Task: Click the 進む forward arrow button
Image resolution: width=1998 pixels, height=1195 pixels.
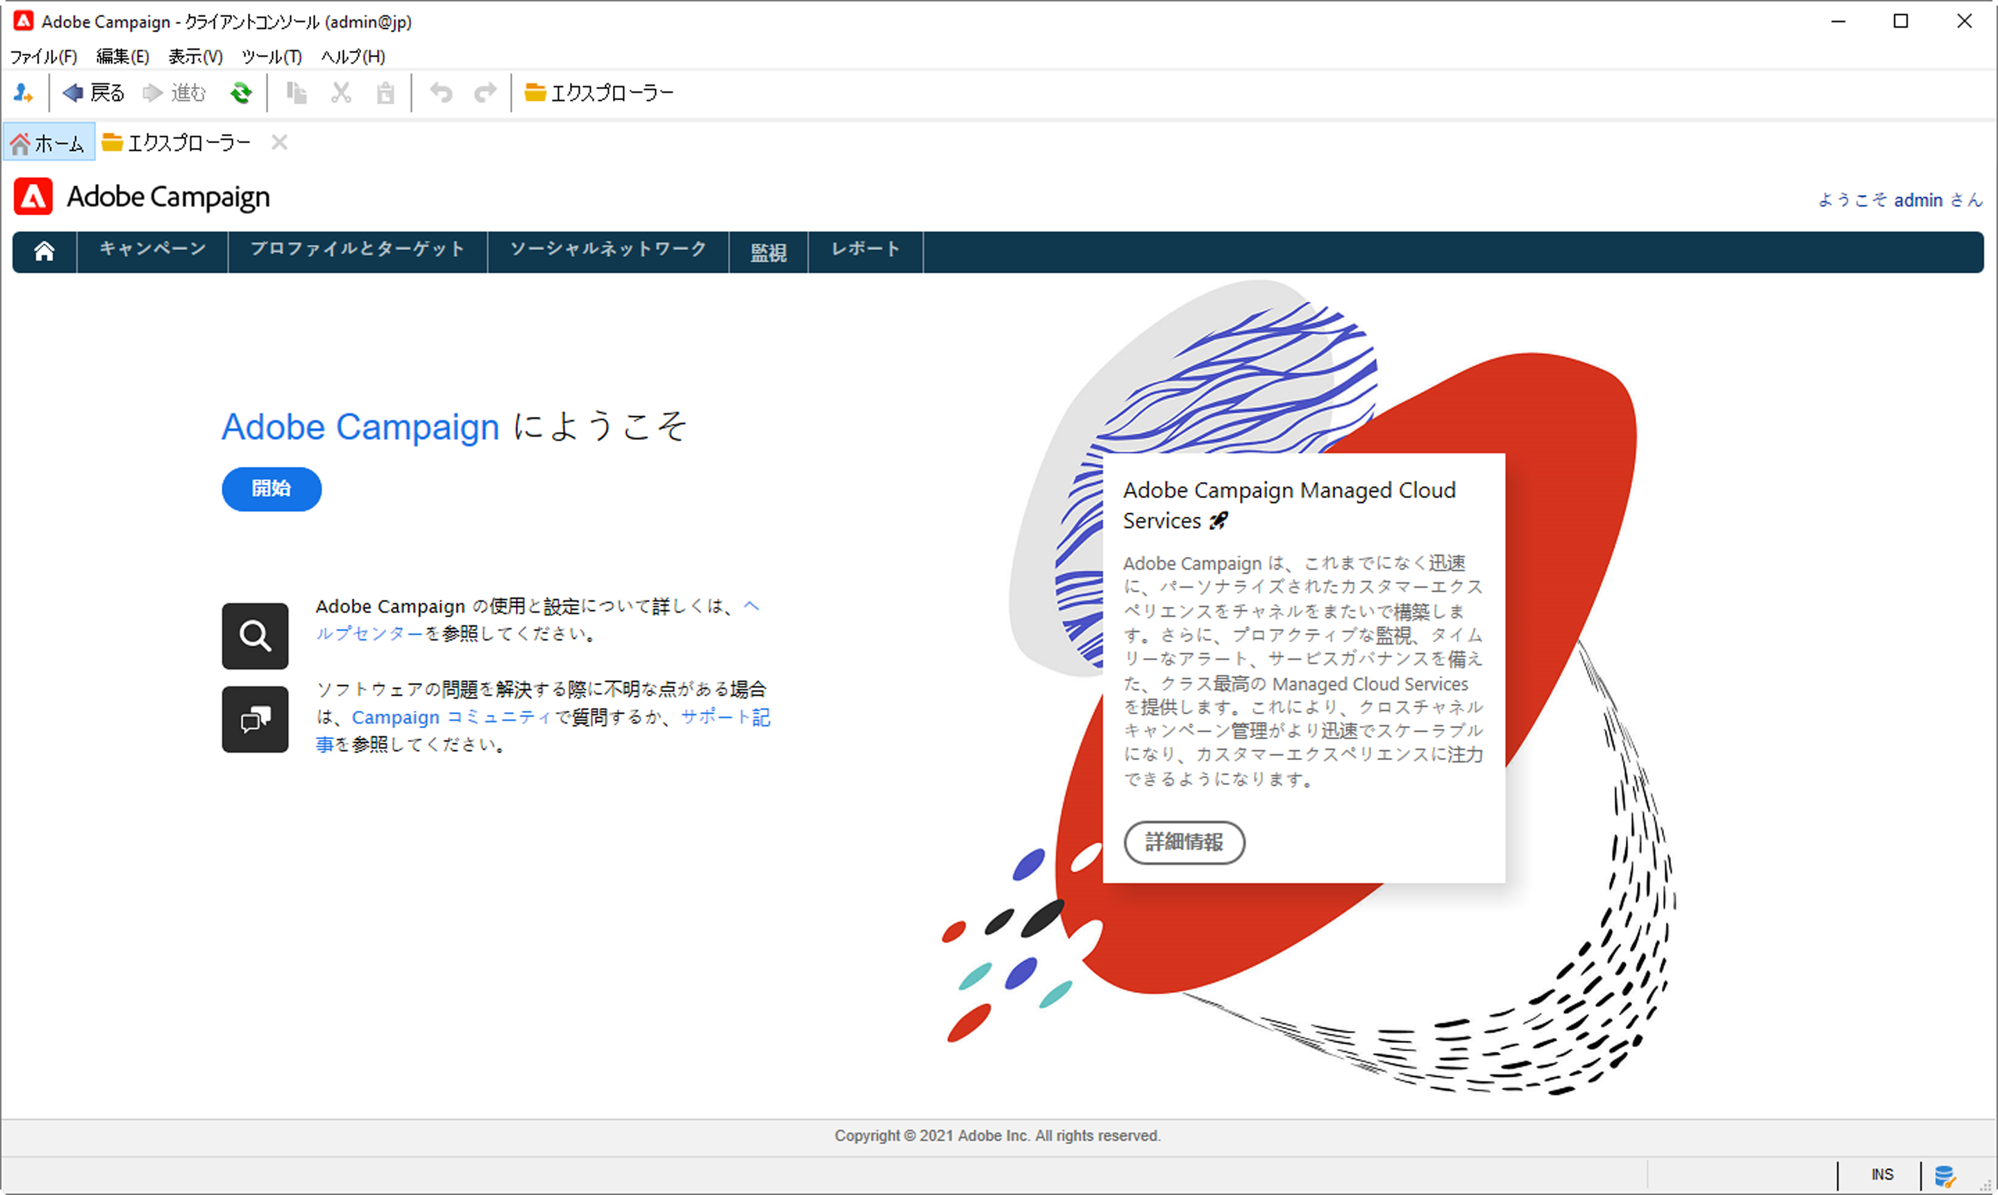Action: (x=174, y=92)
